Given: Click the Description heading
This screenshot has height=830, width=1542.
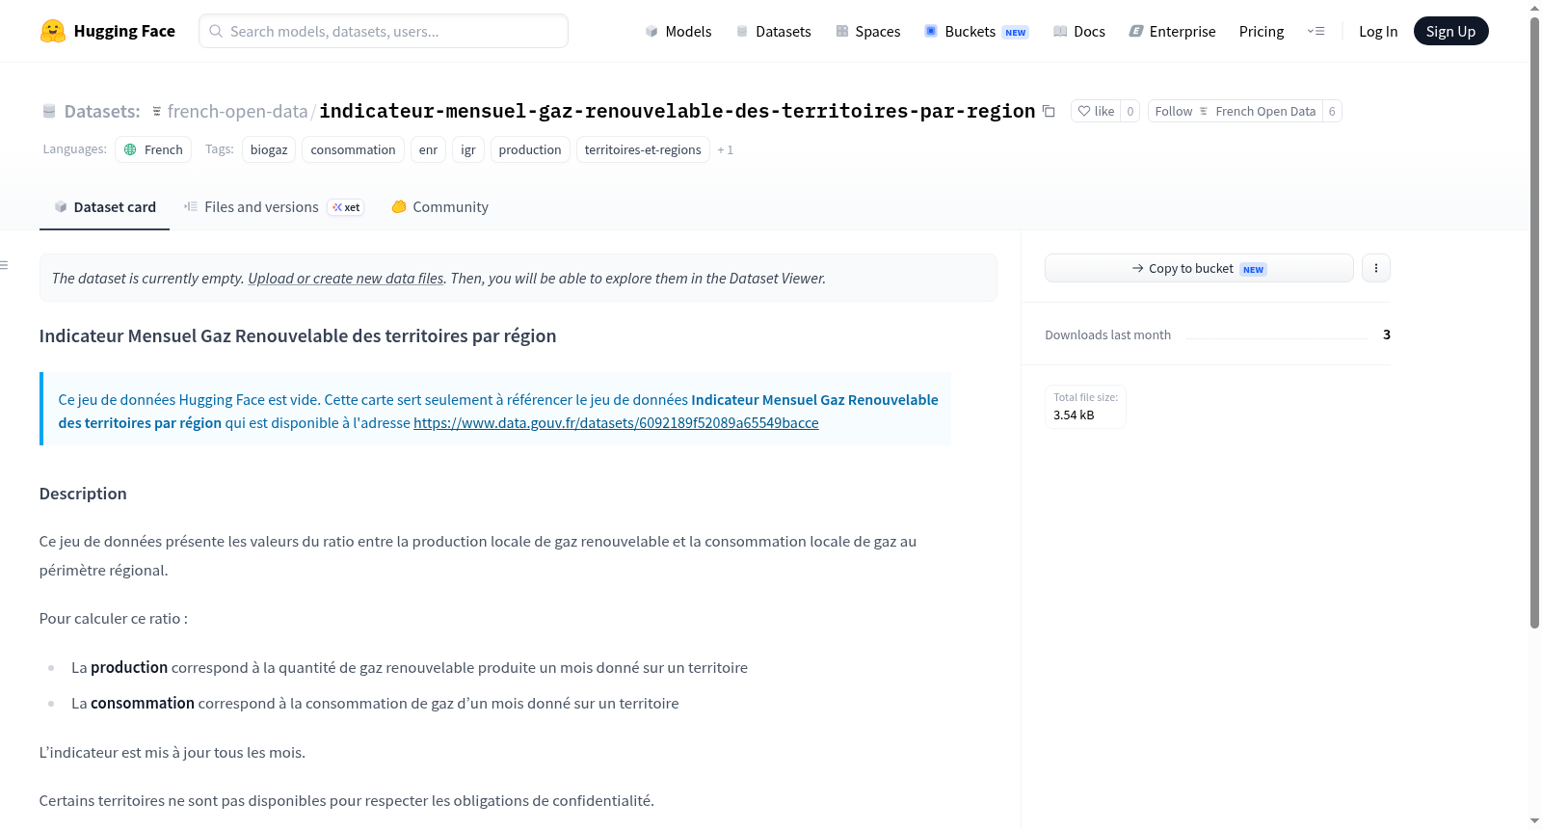Looking at the screenshot, I should 83,494.
